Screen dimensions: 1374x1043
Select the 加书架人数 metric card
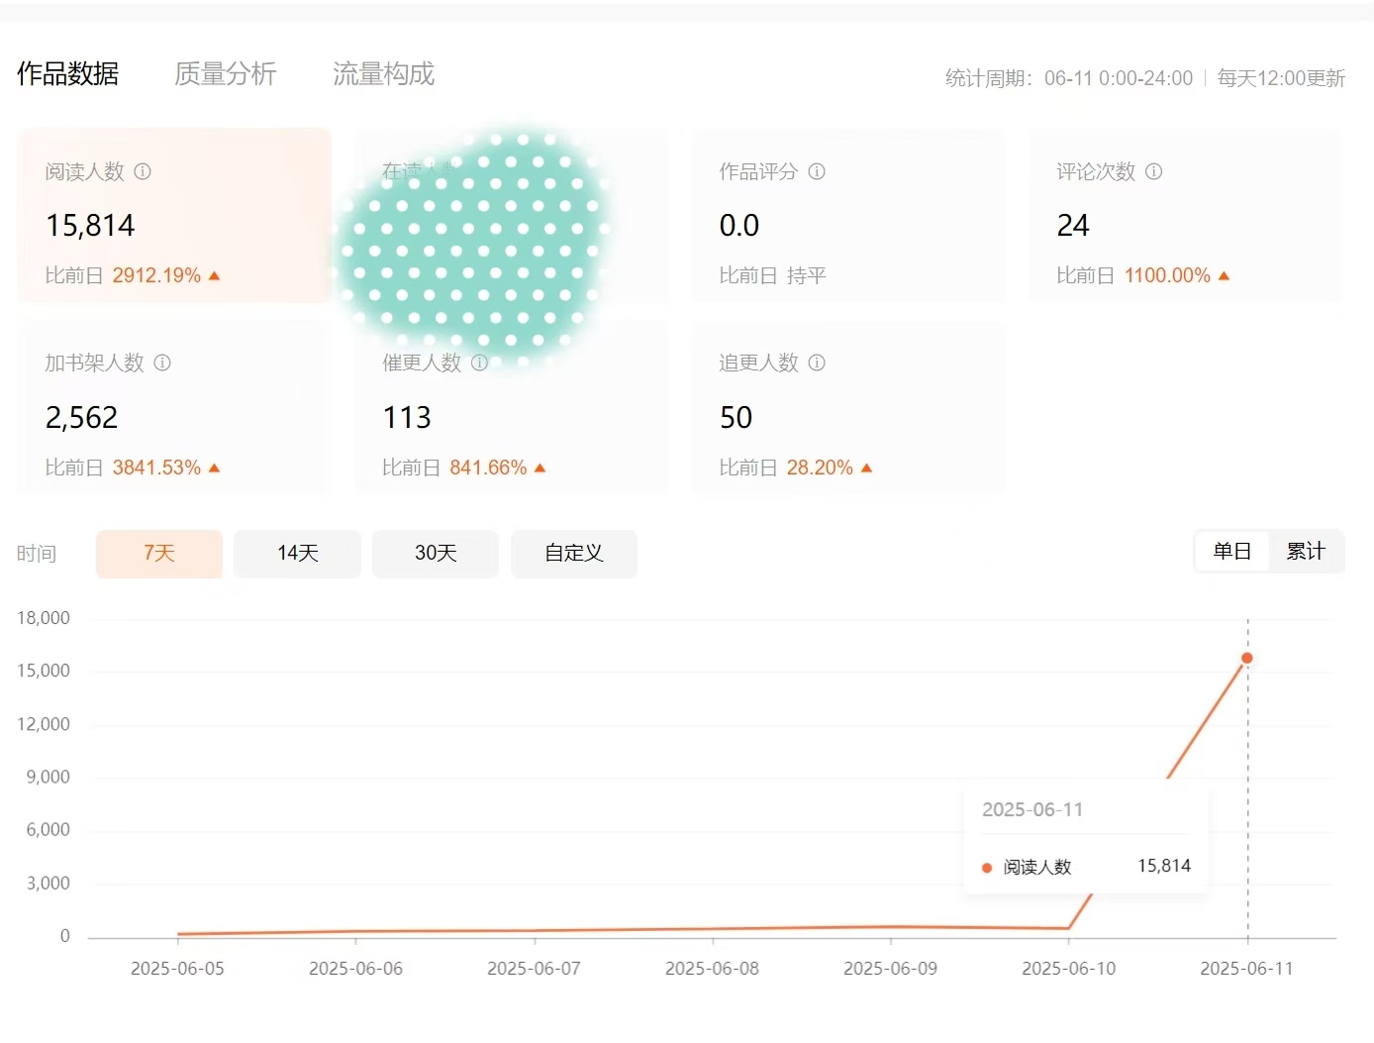pyautogui.click(x=174, y=407)
